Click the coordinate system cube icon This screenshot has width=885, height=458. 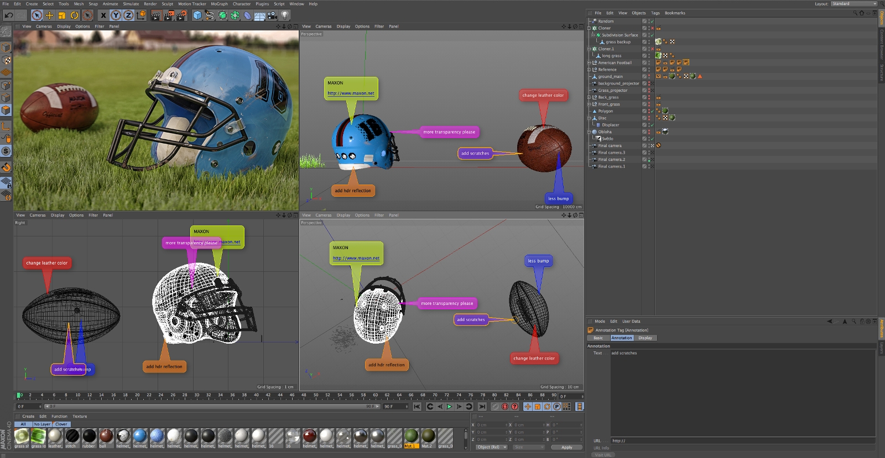point(141,15)
